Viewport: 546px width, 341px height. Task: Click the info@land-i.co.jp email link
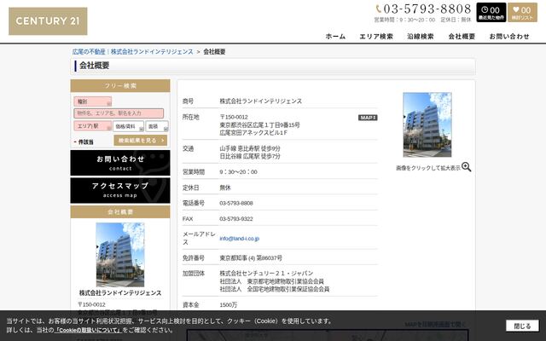tap(239, 239)
